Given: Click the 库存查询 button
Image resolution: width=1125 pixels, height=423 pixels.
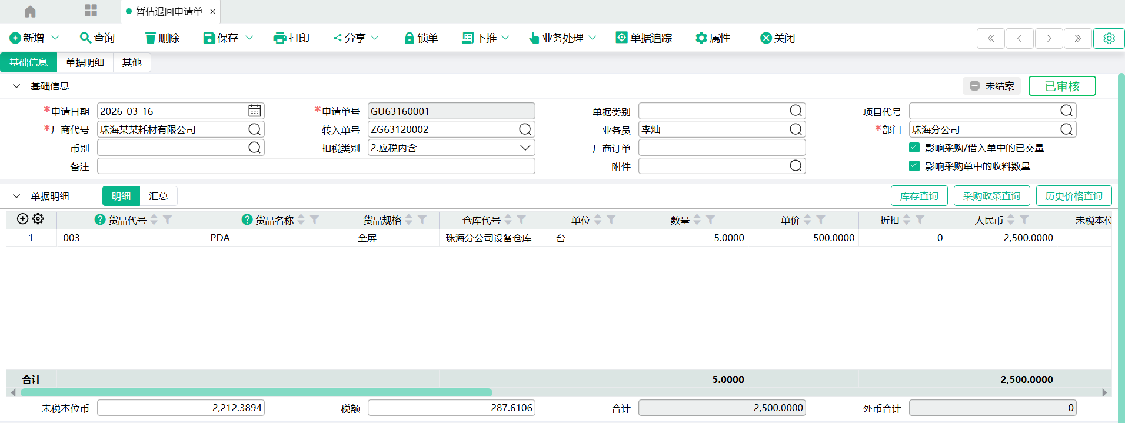Looking at the screenshot, I should point(918,196).
